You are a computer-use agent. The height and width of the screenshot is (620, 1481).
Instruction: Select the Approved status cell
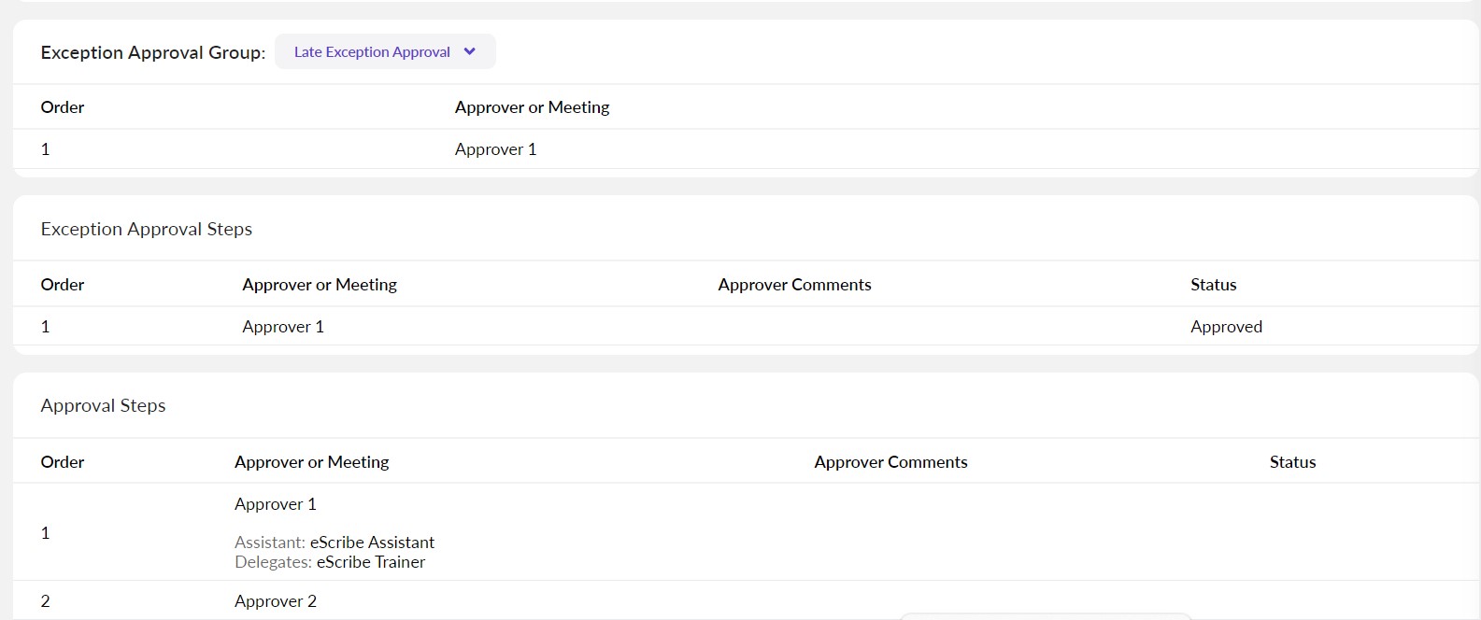(x=1226, y=327)
